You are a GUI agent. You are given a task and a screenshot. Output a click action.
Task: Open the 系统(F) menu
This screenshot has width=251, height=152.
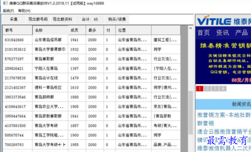pyautogui.click(x=8, y=11)
